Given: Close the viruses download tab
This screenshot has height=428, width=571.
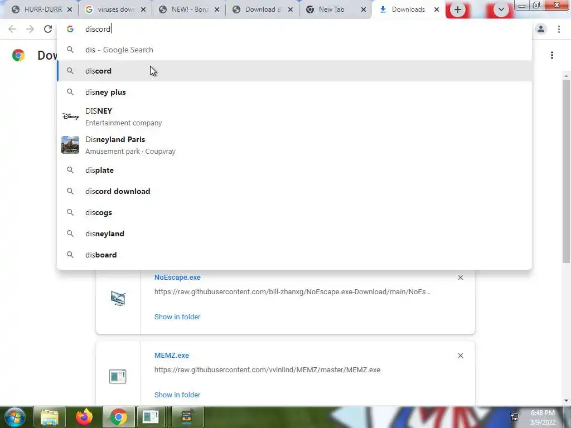Looking at the screenshot, I should pos(143,10).
